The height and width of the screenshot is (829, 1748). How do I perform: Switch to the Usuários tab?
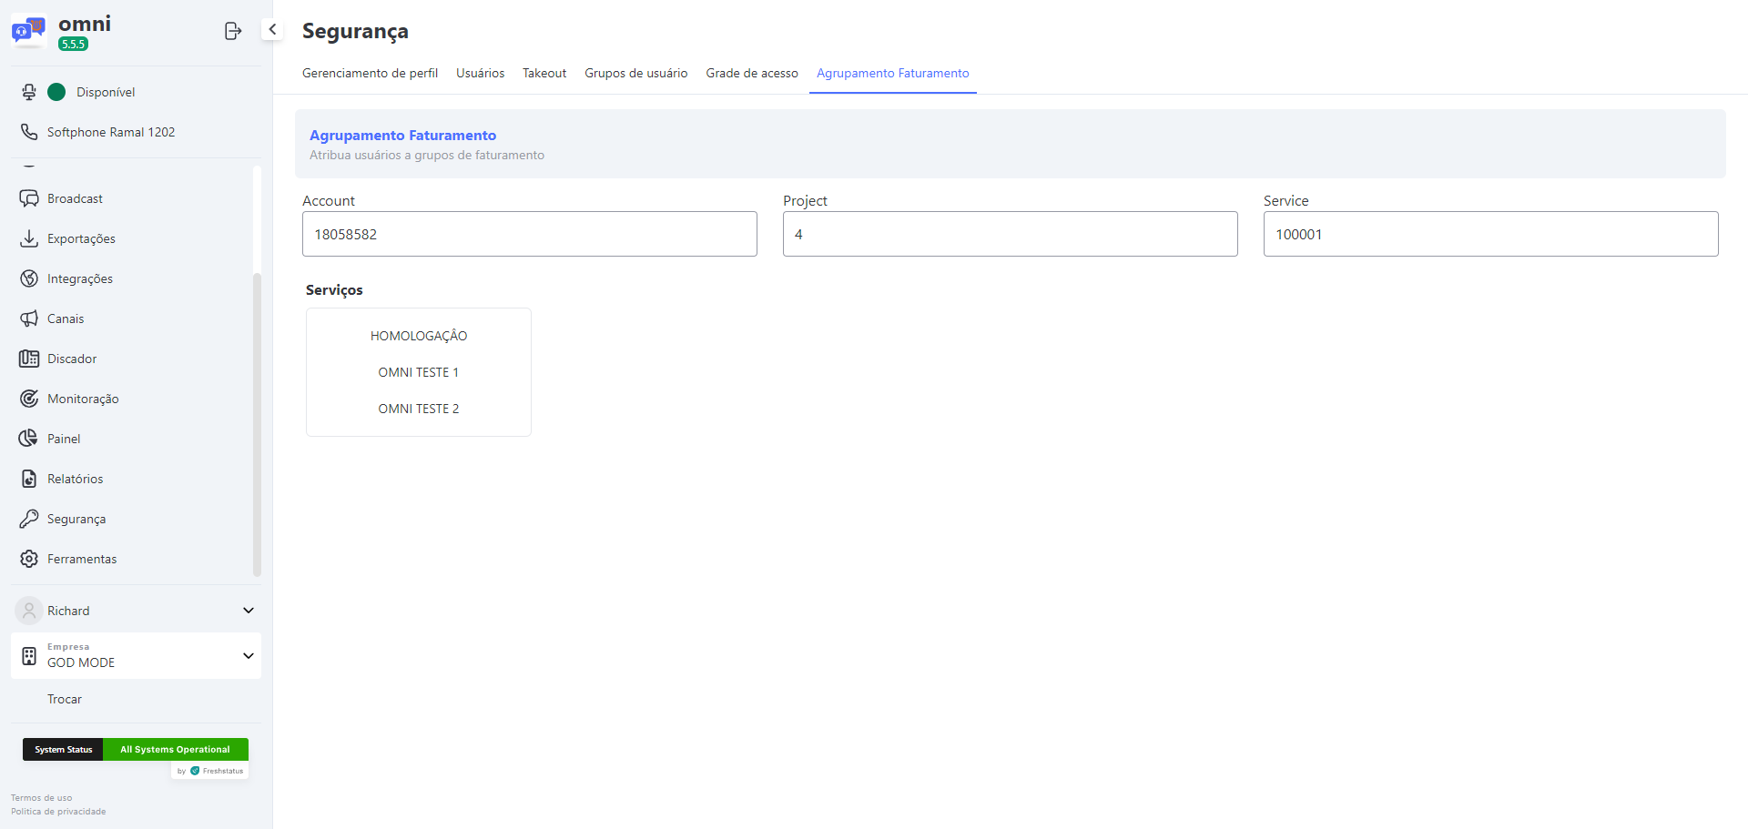[480, 73]
